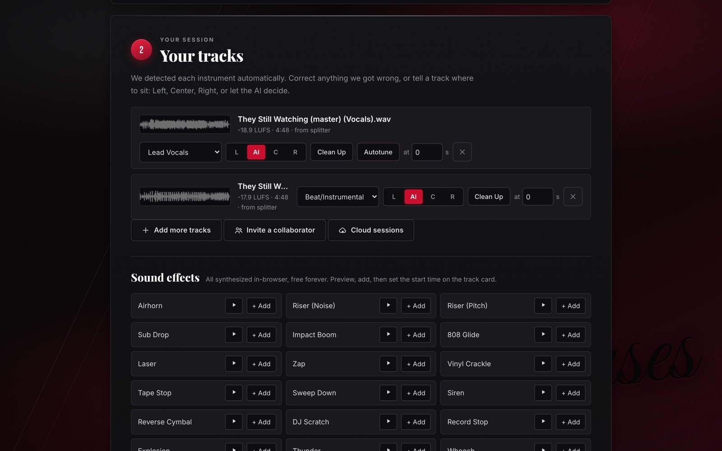Preview the Airhorn sound effect
The image size is (722, 451).
point(234,305)
